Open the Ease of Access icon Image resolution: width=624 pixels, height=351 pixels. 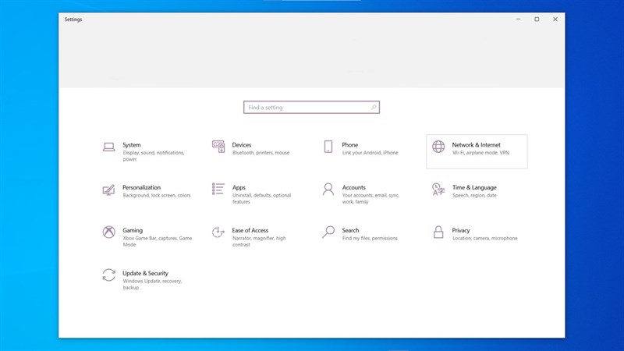[218, 232]
